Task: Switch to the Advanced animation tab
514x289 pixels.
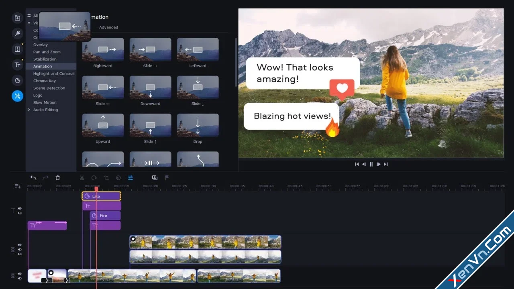Action: coord(109,27)
